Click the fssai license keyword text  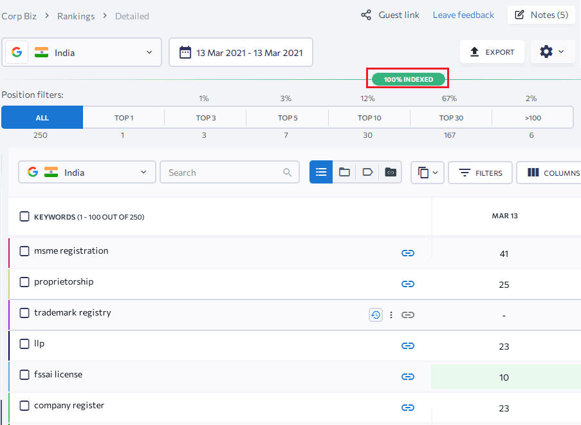tap(58, 375)
